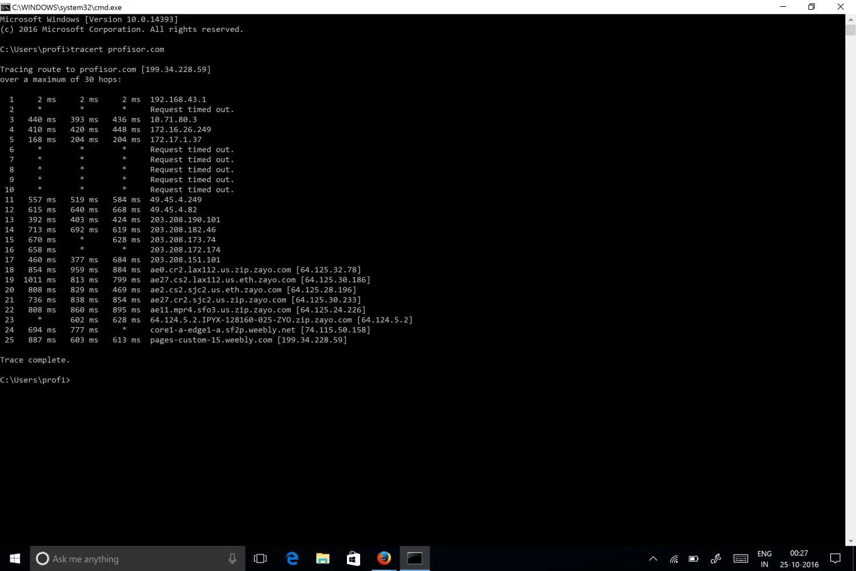
Task: Switch to Firefox on the taskbar
Action: (x=384, y=558)
